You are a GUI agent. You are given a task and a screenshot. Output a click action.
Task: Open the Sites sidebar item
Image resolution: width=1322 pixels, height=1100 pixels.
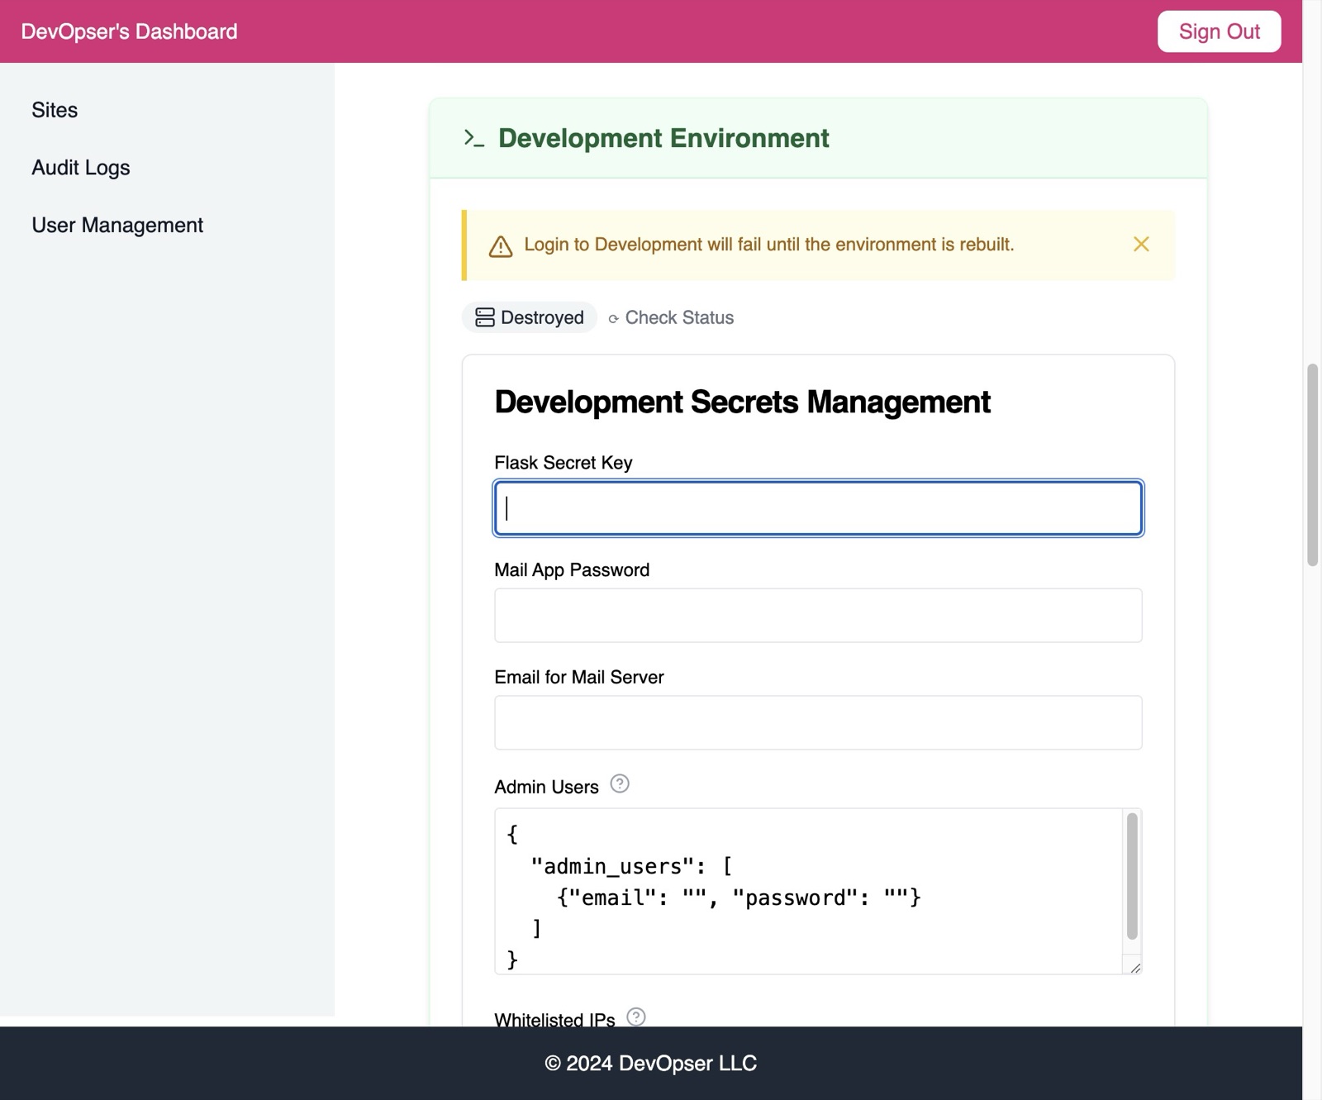55,110
